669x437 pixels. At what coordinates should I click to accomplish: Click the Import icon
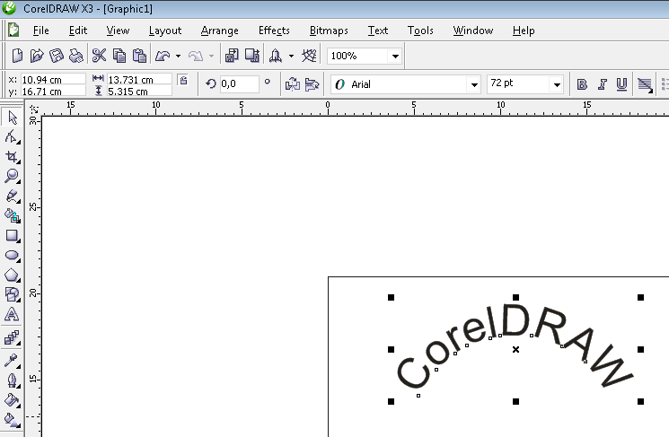point(232,56)
